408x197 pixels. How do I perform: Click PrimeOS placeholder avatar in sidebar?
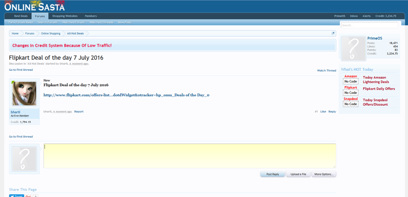click(x=353, y=49)
